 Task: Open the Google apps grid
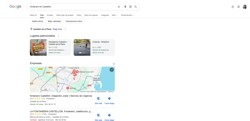[x=239, y=7]
